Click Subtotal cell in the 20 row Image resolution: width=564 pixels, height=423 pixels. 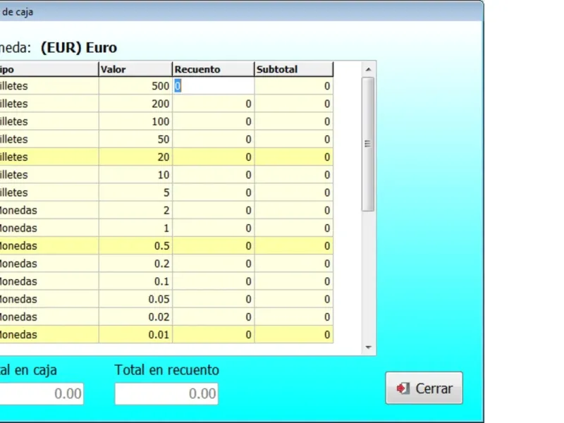[x=294, y=157]
